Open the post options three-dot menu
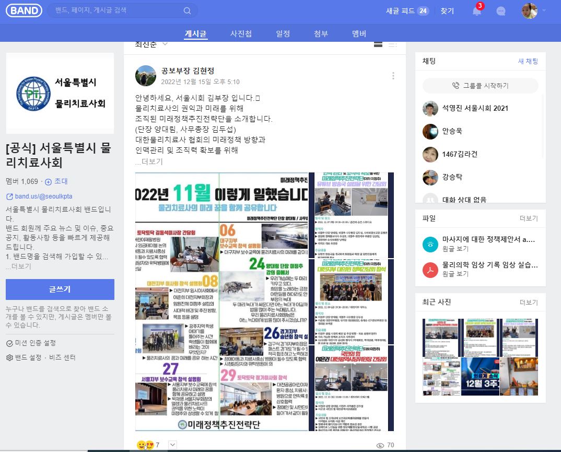Screen dimensions: 561x452 (x=393, y=76)
